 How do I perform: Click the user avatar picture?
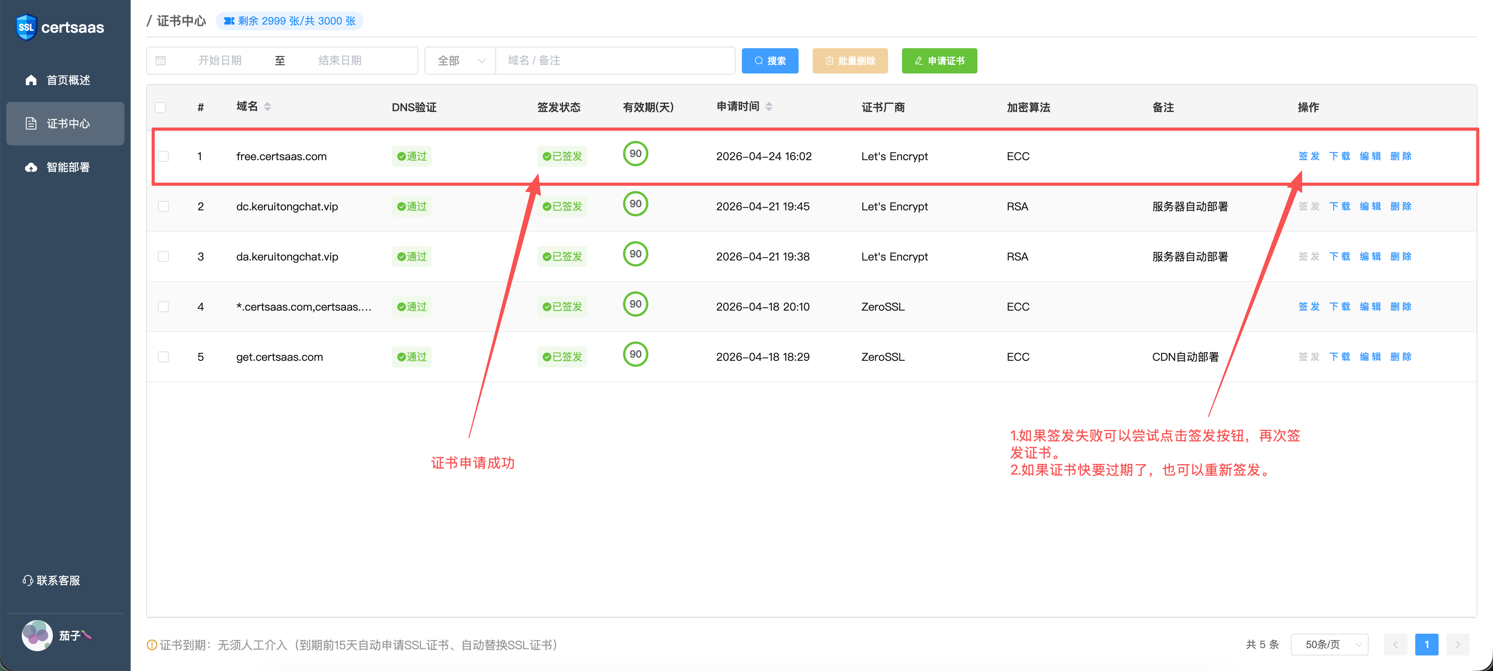pos(37,635)
